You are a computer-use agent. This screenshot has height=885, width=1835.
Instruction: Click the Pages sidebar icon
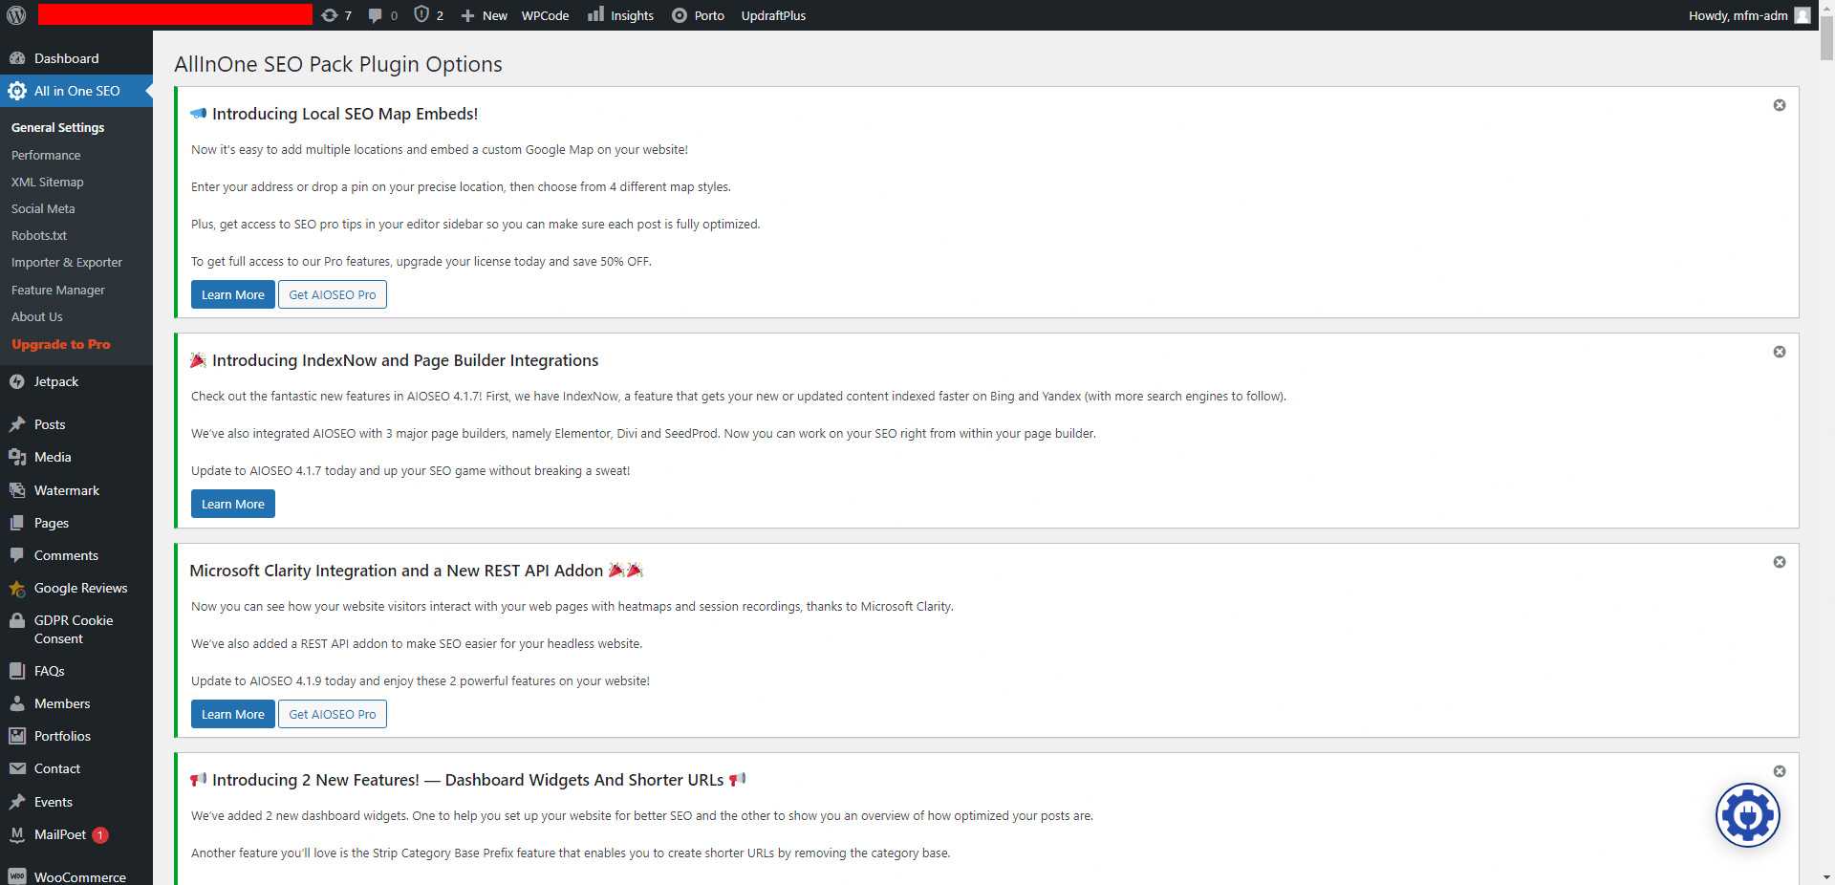[x=17, y=523]
